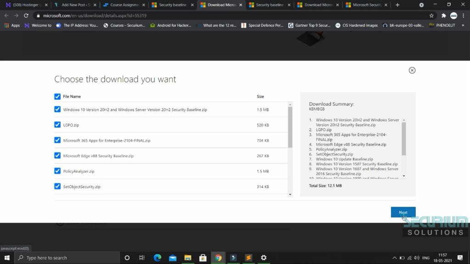Open the battery status icon
470x264 pixels.
pyautogui.click(x=402, y=258)
